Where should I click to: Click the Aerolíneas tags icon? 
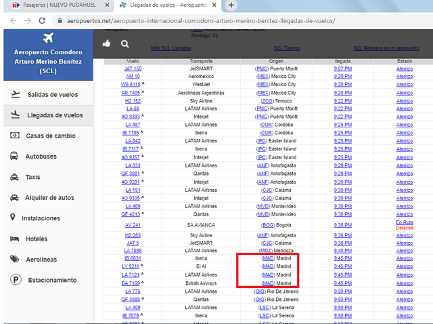tap(15, 259)
